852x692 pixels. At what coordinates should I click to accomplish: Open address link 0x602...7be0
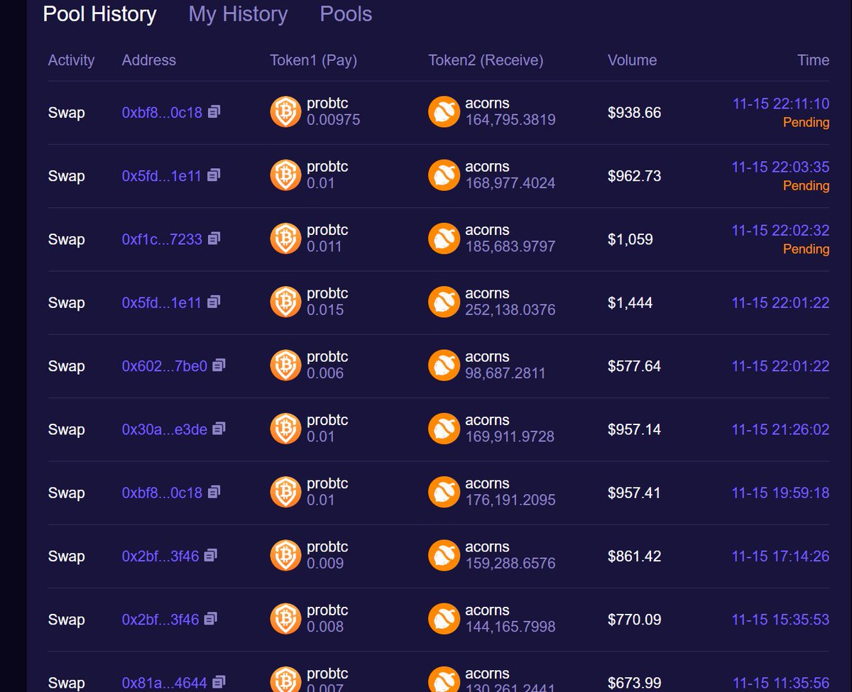tap(165, 366)
